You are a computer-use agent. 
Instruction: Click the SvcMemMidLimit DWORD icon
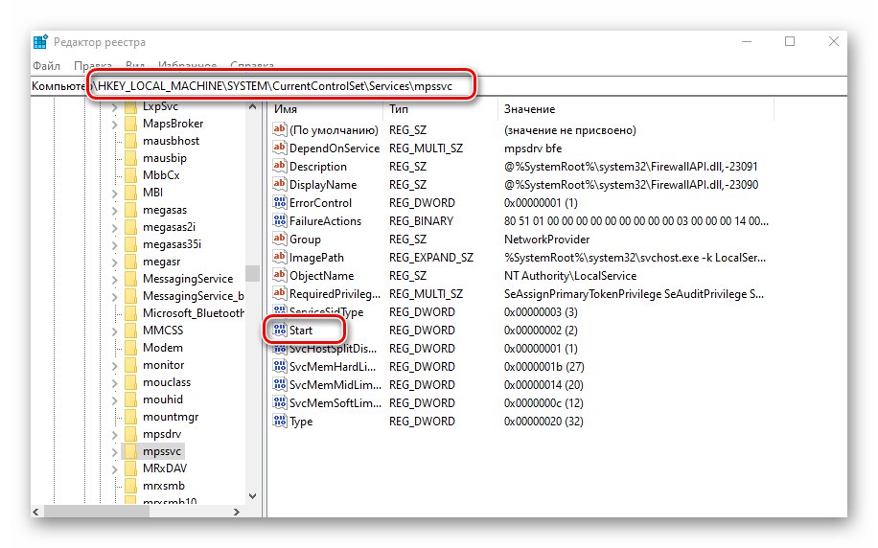(280, 384)
